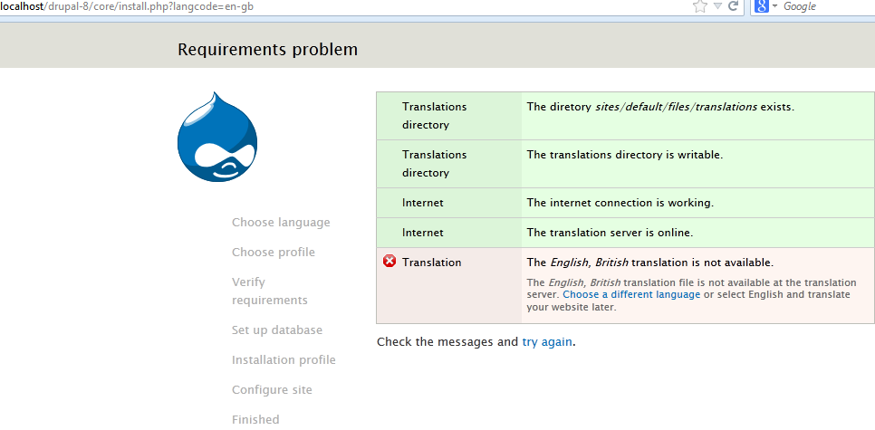
Task: Follow the 'Choose a different language' link
Action: [x=631, y=294]
